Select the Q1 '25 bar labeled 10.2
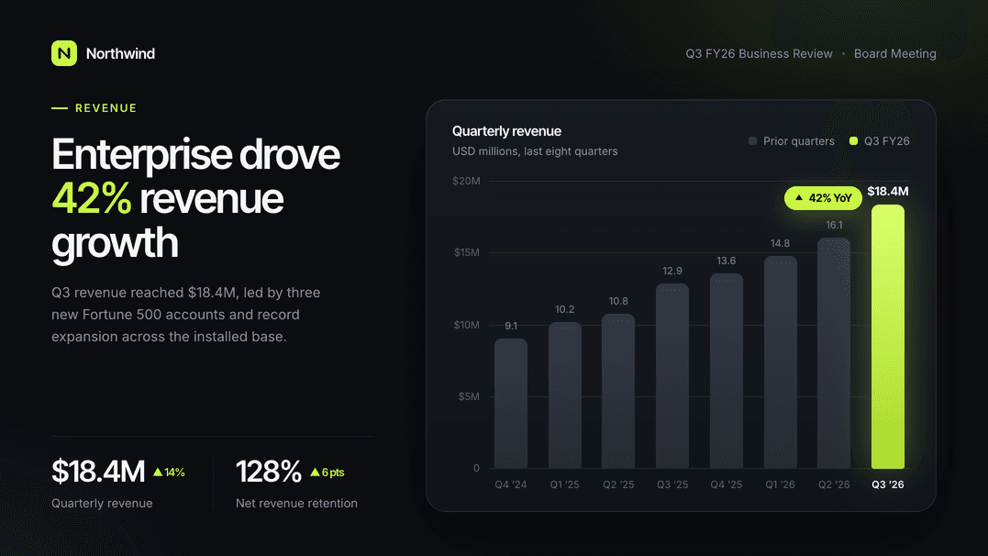This screenshot has height=556, width=988. tap(564, 395)
